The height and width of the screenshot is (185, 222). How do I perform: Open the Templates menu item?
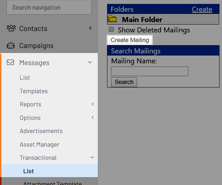pos(34,91)
